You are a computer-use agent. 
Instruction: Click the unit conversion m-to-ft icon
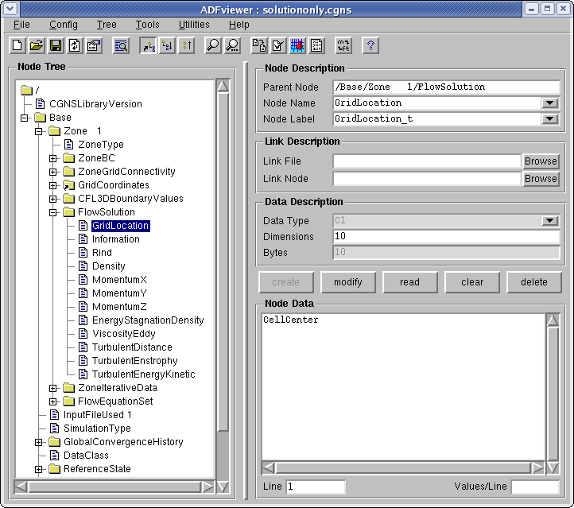tap(343, 45)
